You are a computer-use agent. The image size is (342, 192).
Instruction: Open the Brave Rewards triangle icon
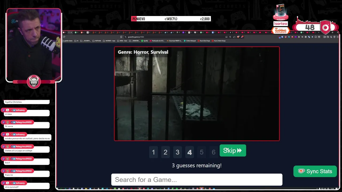pyautogui.click(x=242, y=37)
